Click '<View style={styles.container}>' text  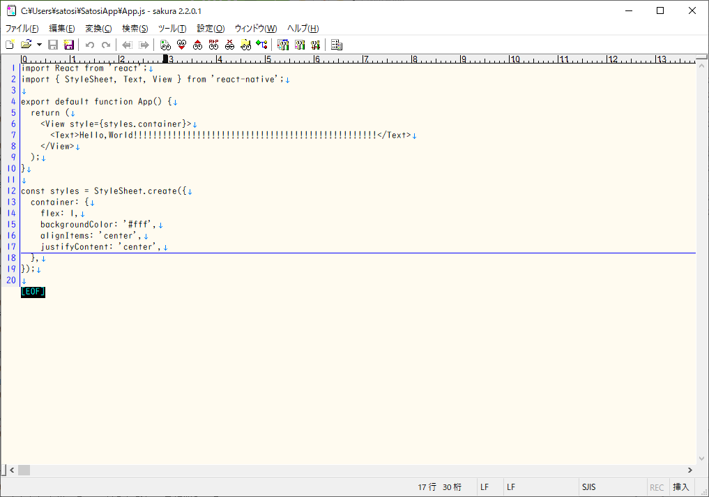(116, 124)
